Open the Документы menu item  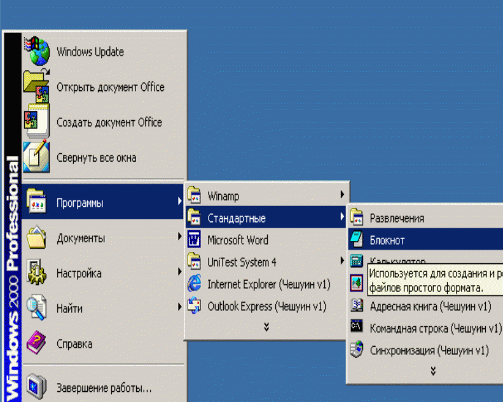[x=81, y=239]
